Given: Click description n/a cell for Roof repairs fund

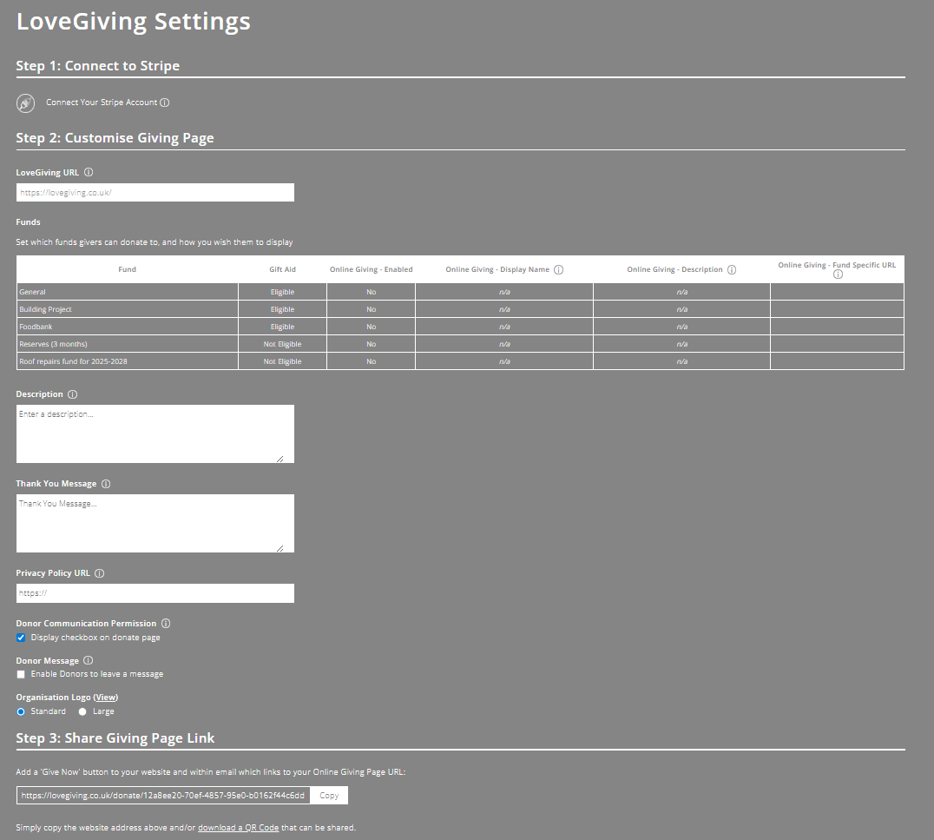Looking at the screenshot, I should click(682, 361).
